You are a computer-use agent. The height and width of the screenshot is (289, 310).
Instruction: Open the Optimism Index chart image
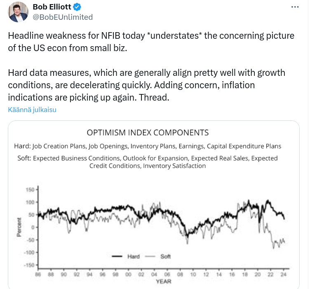154,205
